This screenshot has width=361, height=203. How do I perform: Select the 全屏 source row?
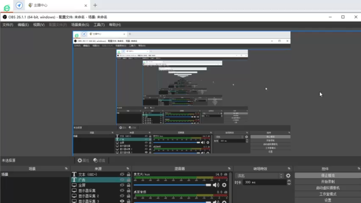pyautogui.click(x=101, y=185)
